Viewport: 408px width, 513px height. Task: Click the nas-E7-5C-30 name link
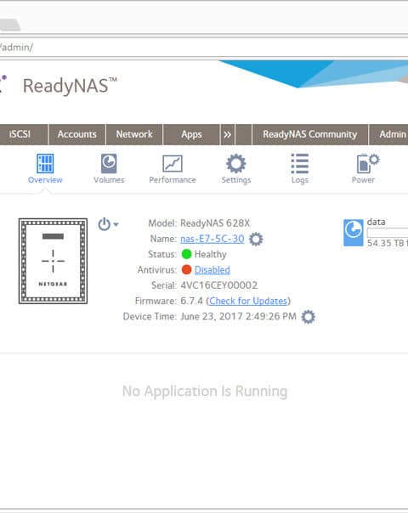(x=212, y=239)
